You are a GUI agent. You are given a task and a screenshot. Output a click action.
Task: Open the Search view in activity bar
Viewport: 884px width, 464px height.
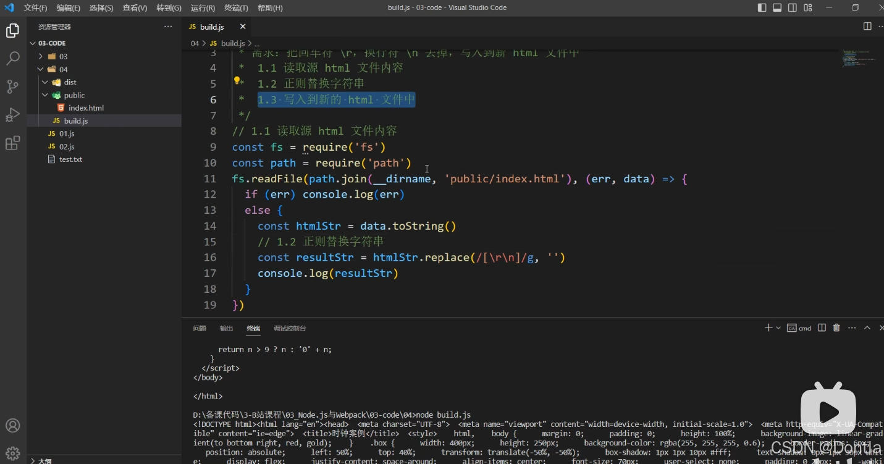point(12,59)
